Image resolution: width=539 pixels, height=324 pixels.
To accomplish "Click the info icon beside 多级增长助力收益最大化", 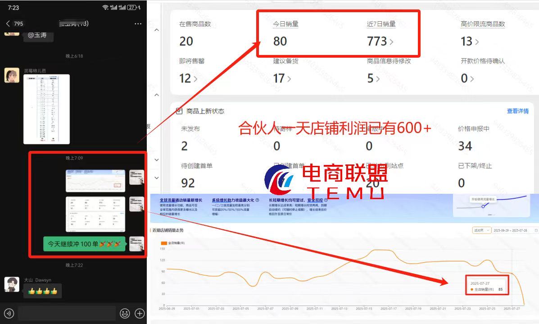I will tap(258, 200).
